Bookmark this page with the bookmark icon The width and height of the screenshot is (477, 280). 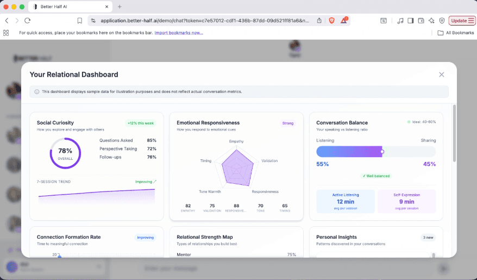pyautogui.click(x=80, y=21)
